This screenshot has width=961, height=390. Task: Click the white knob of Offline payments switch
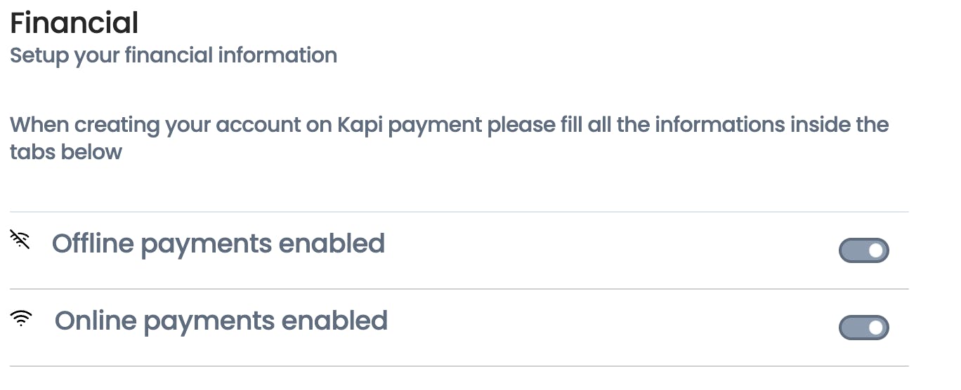(x=875, y=250)
